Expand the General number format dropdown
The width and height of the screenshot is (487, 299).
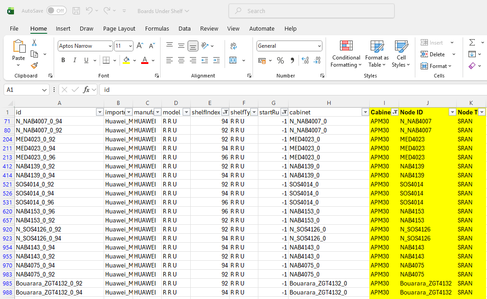coord(319,46)
